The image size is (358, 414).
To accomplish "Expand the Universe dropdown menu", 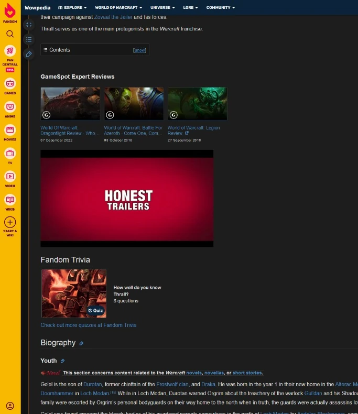I will point(162,7).
